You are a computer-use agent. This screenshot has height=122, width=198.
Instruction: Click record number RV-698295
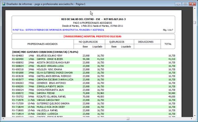(18, 86)
